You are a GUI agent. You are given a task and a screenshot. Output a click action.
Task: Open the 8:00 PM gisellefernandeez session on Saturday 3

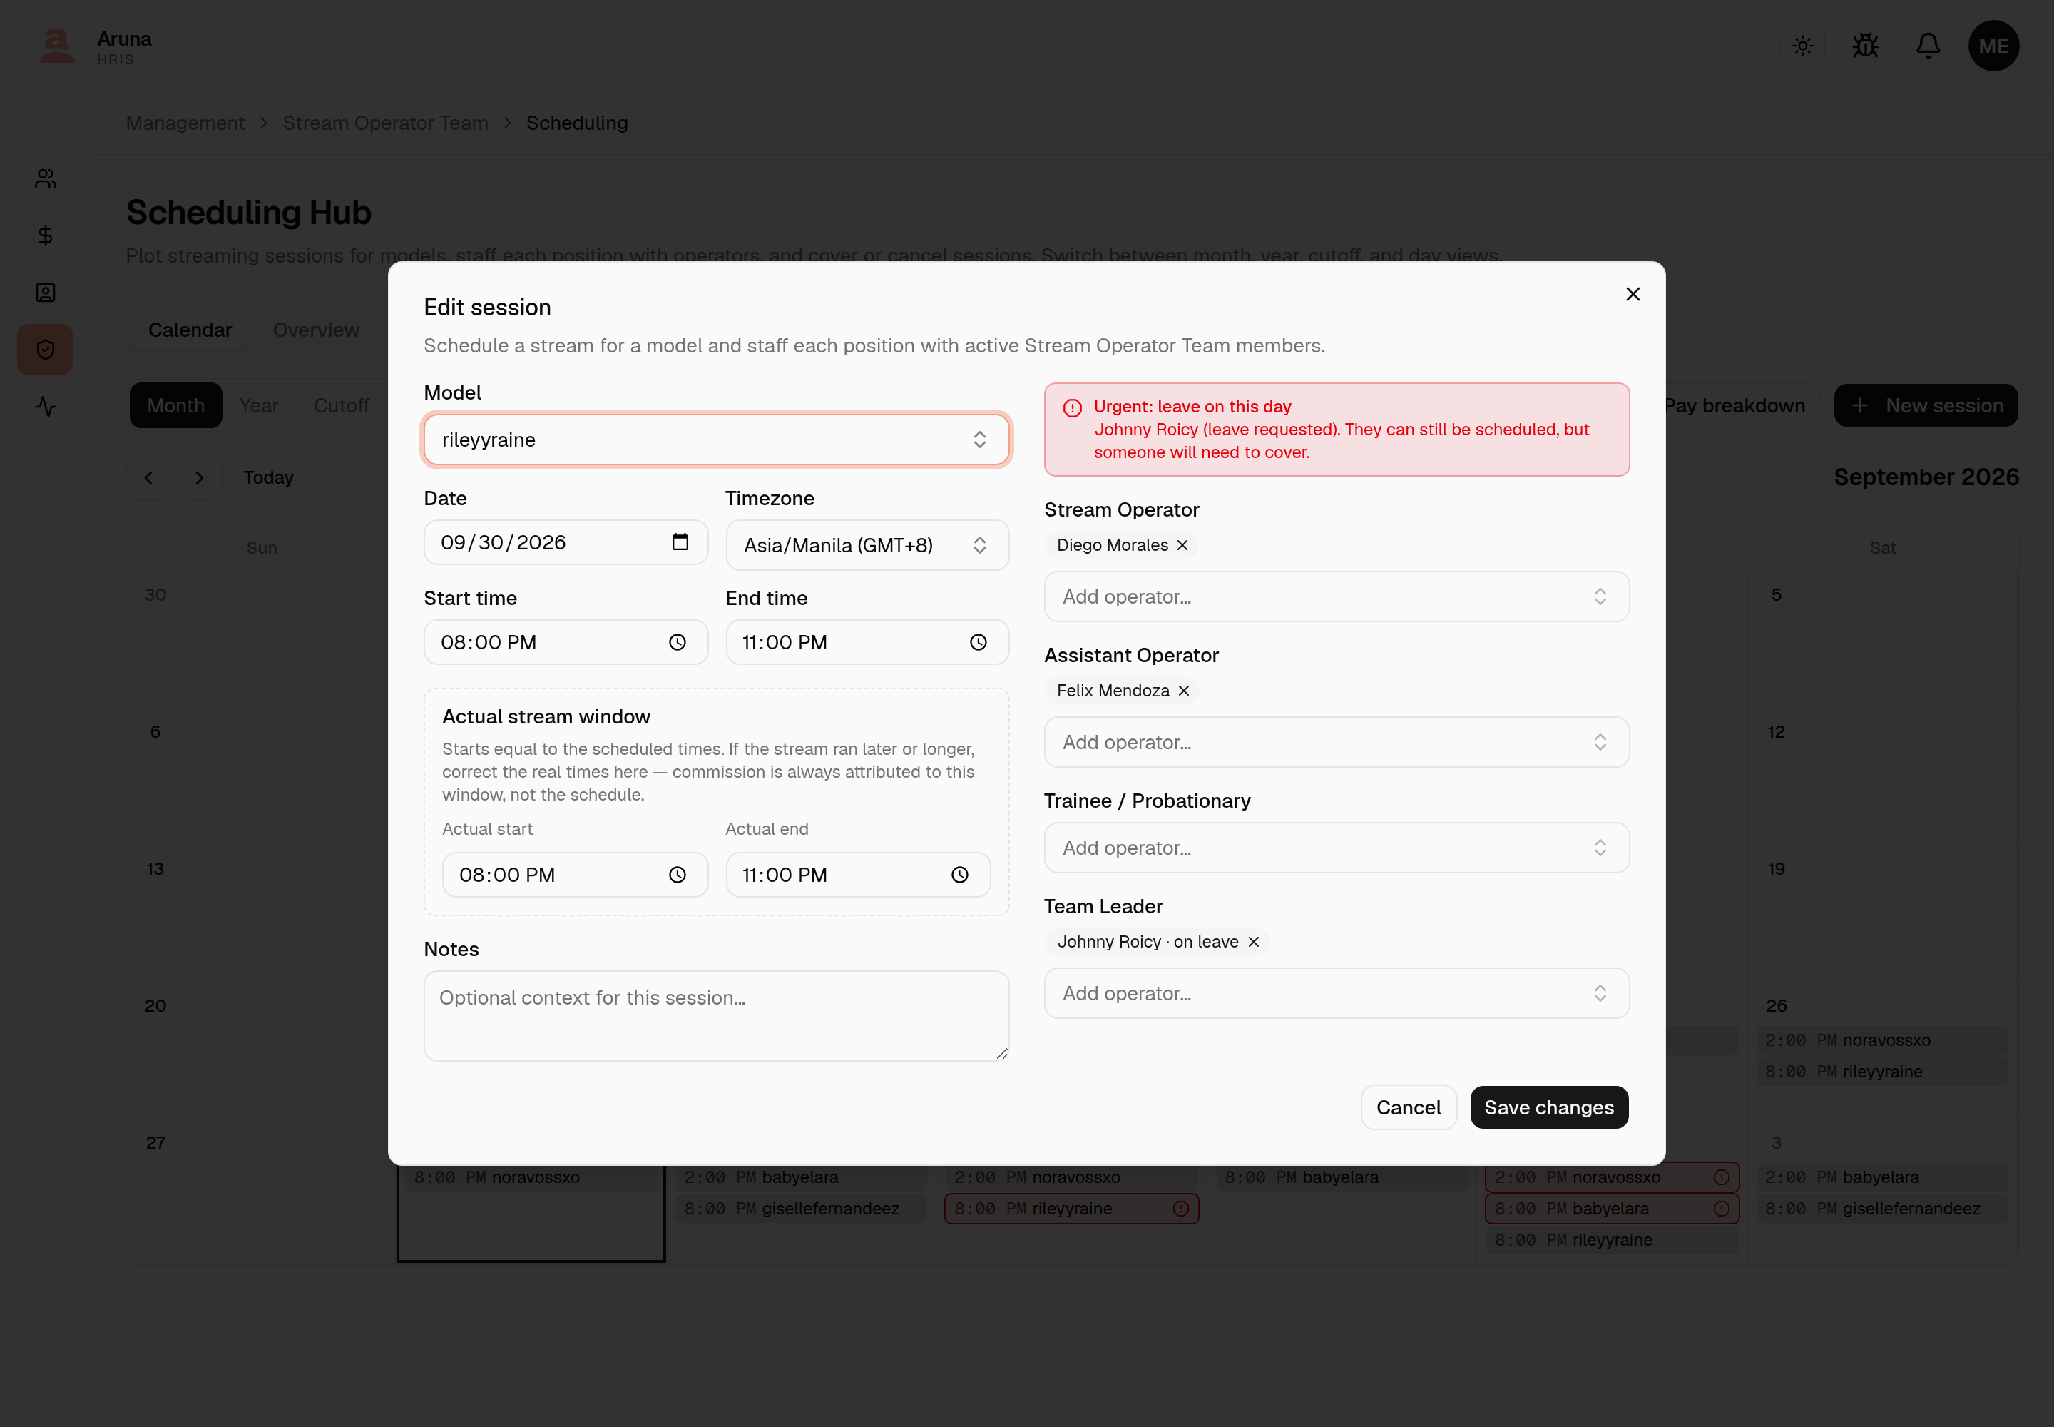coord(1882,1209)
